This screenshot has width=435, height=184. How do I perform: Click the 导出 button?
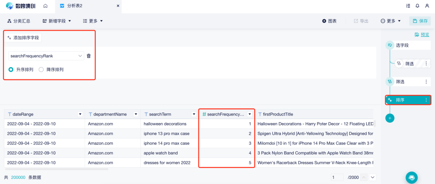(x=361, y=21)
